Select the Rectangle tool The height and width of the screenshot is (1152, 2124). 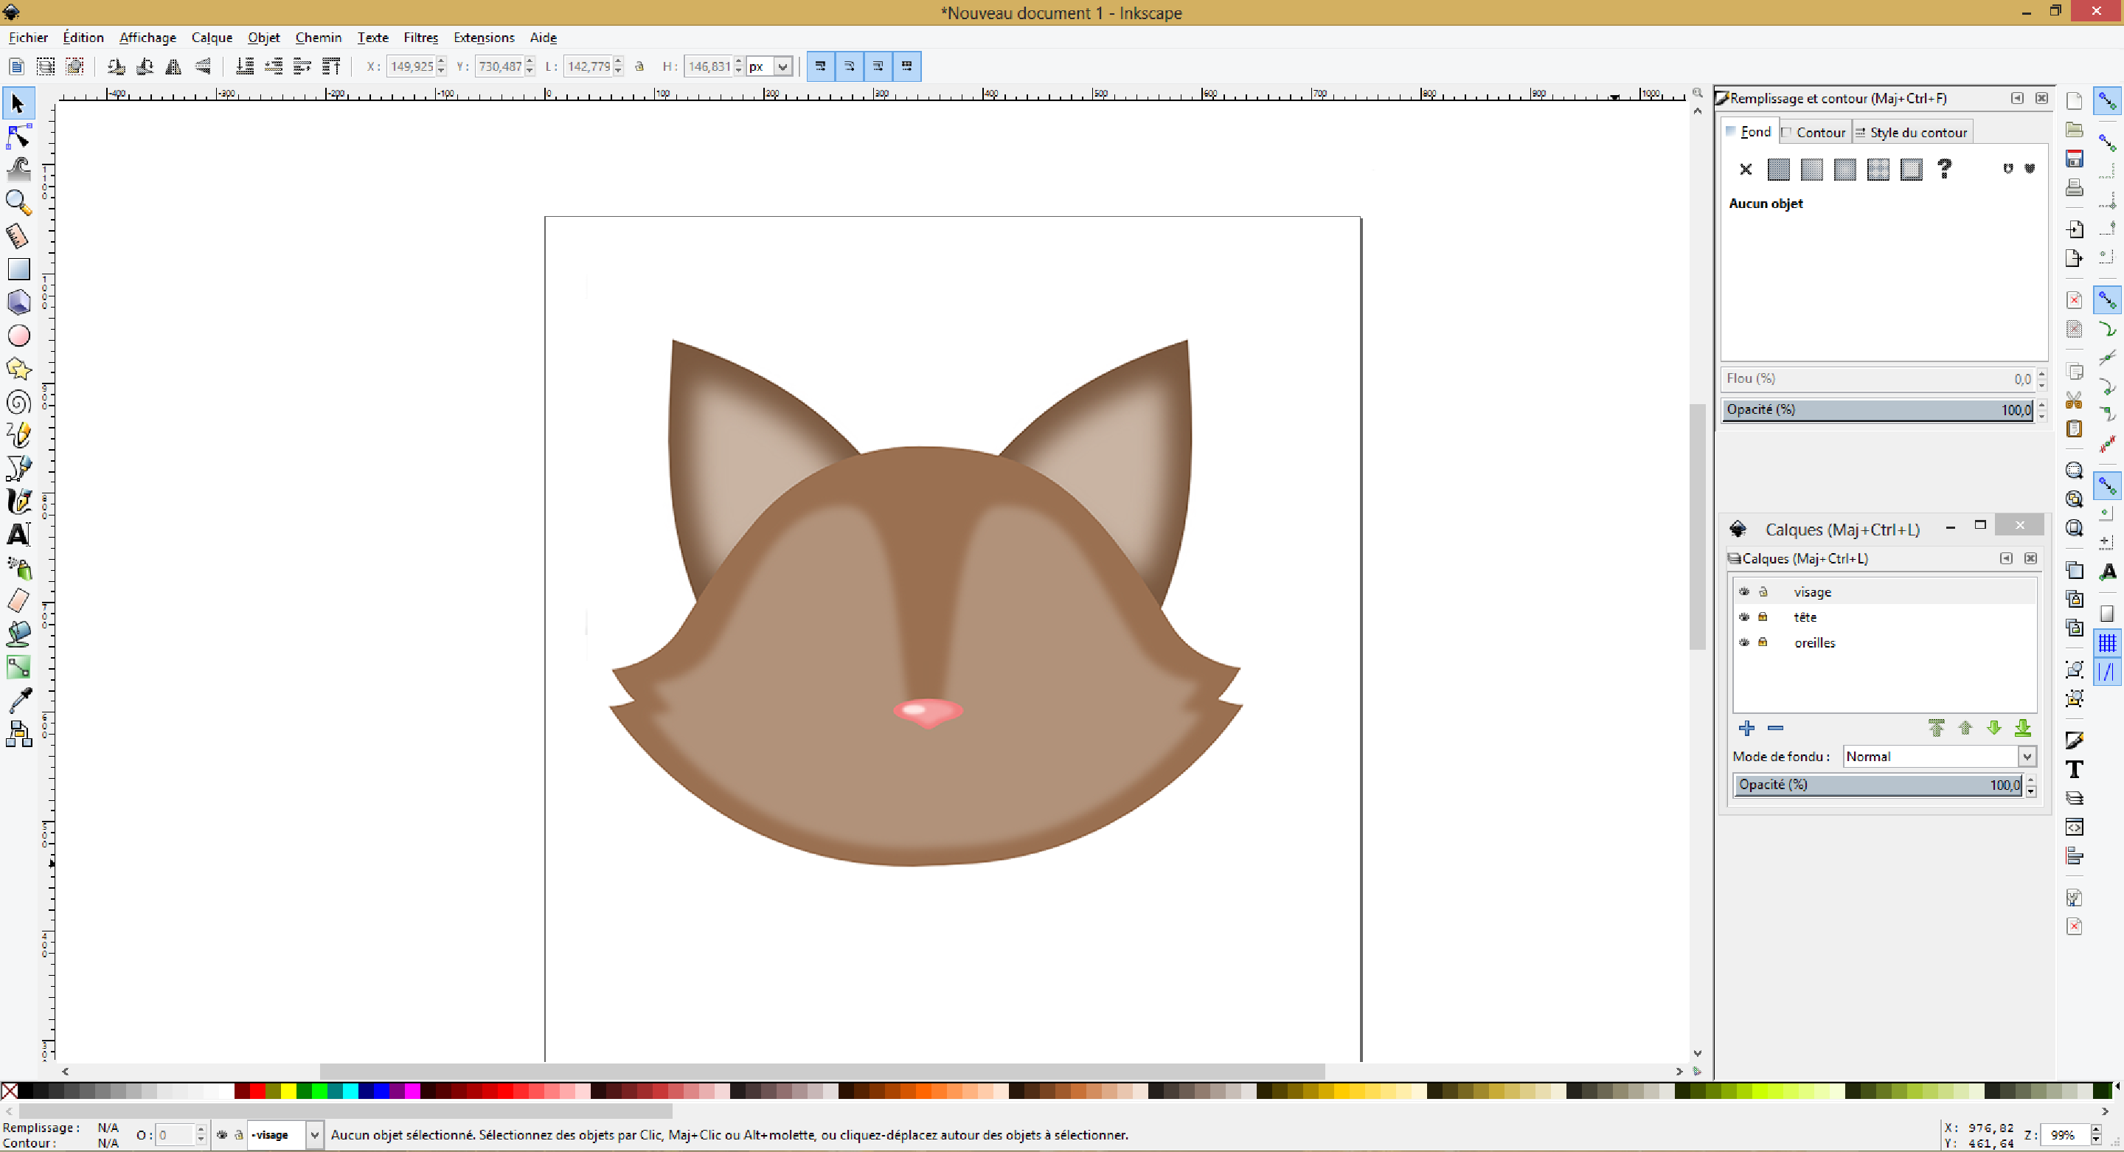(18, 269)
